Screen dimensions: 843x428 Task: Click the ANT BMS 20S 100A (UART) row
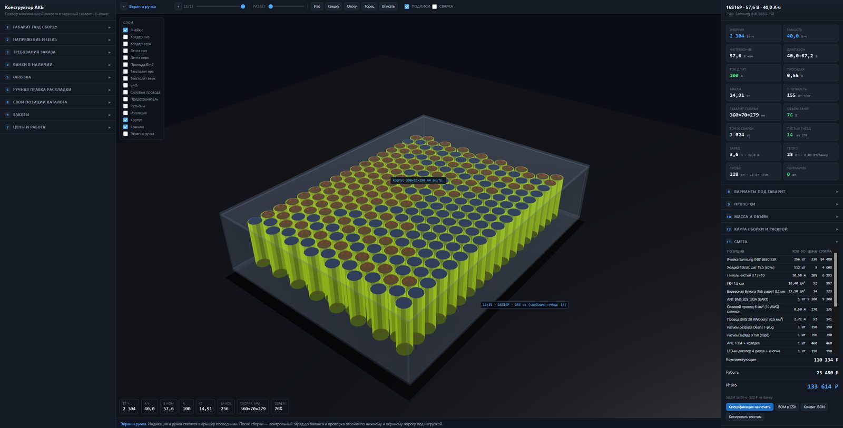coord(779,299)
